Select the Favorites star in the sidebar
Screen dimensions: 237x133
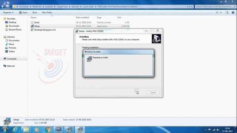point(5,18)
